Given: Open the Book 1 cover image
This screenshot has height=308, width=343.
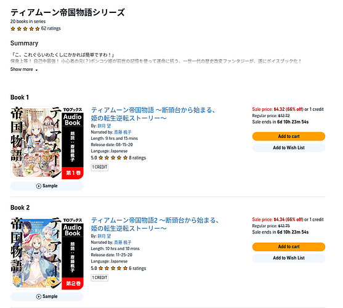Looking at the screenshot, I should 47,143.
